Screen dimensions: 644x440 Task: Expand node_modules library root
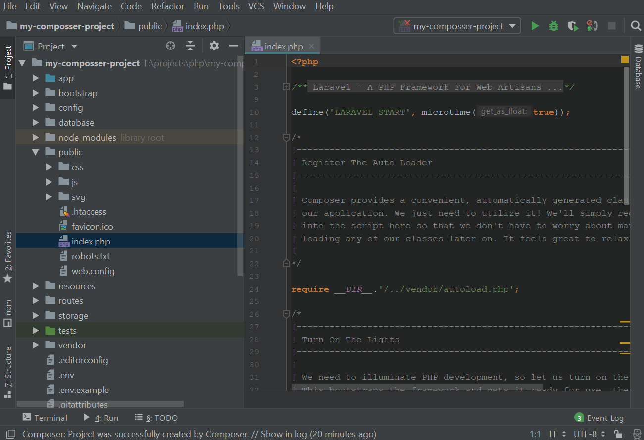[35, 138]
